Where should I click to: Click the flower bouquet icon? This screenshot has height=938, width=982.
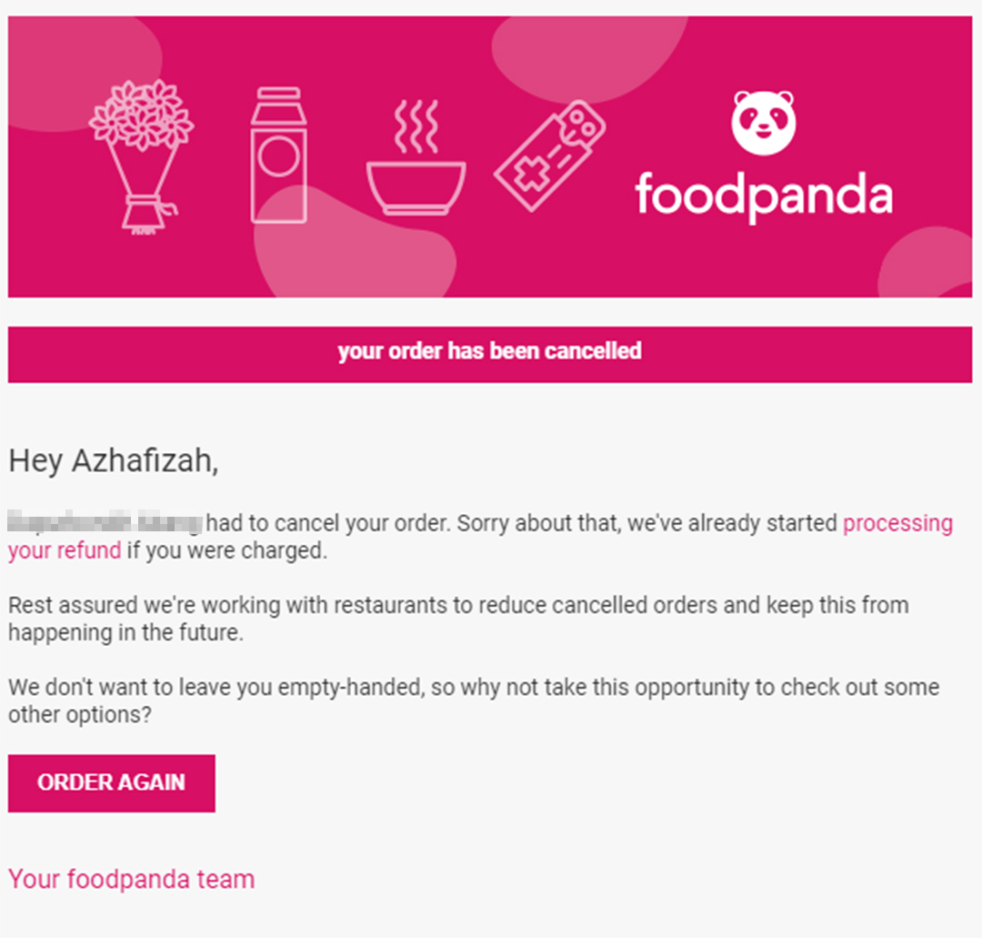coord(142,157)
